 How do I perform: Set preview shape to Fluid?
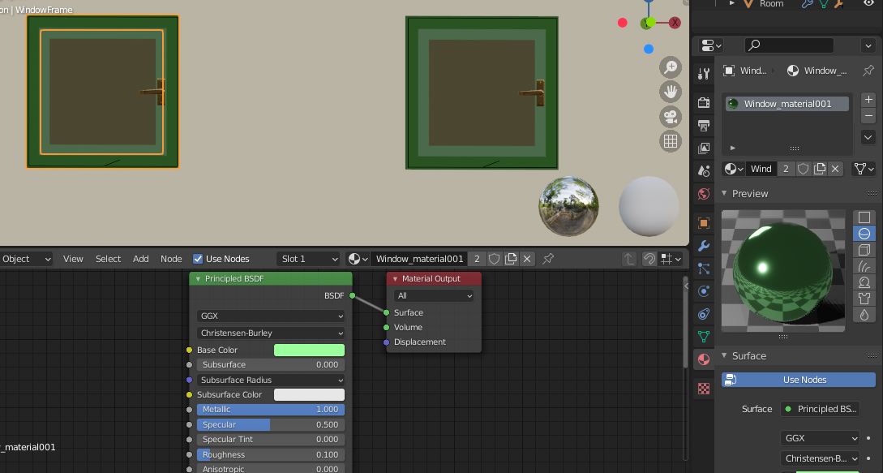(x=864, y=315)
